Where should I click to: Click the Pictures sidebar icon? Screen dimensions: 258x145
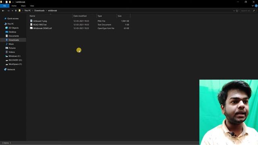click(7, 48)
